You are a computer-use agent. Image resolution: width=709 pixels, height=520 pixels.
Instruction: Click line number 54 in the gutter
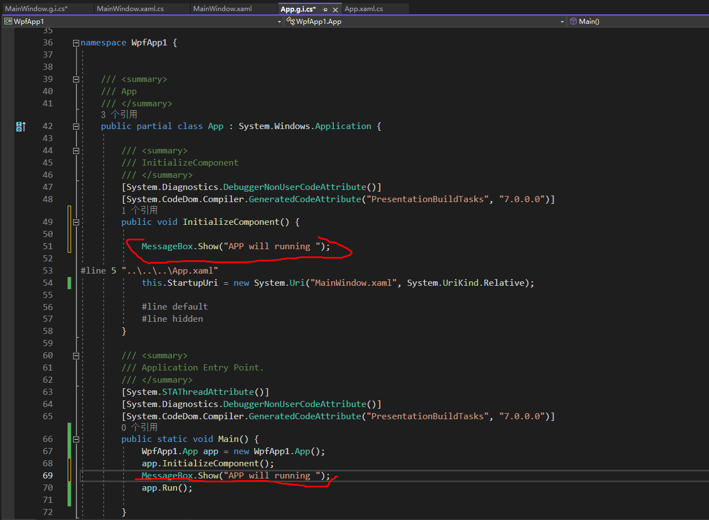tap(48, 283)
